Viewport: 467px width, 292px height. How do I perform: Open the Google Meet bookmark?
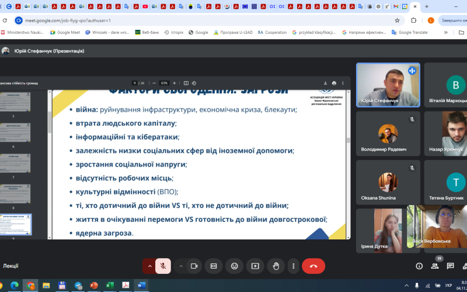(65, 33)
